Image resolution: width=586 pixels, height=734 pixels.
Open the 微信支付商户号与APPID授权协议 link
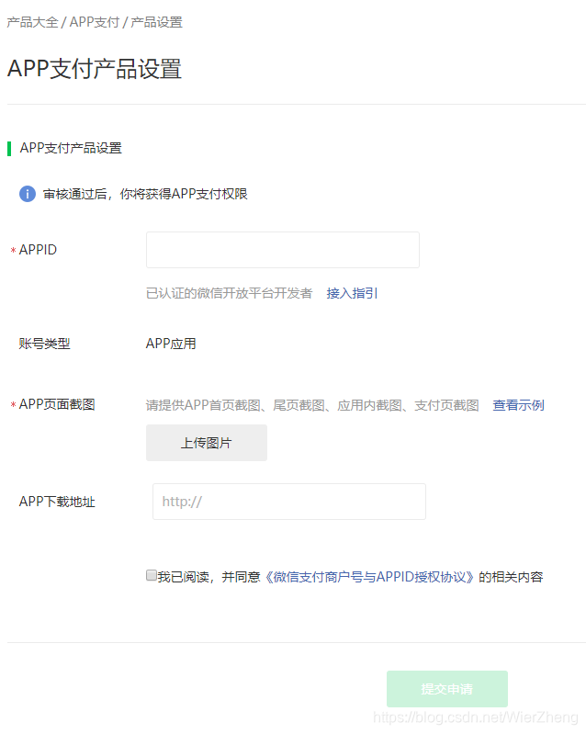[x=369, y=577]
